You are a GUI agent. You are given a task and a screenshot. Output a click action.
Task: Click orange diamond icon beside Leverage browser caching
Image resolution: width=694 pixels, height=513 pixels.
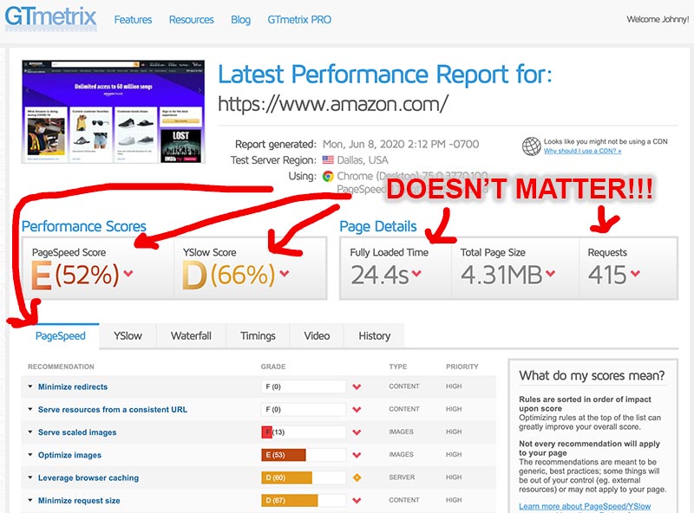click(356, 478)
